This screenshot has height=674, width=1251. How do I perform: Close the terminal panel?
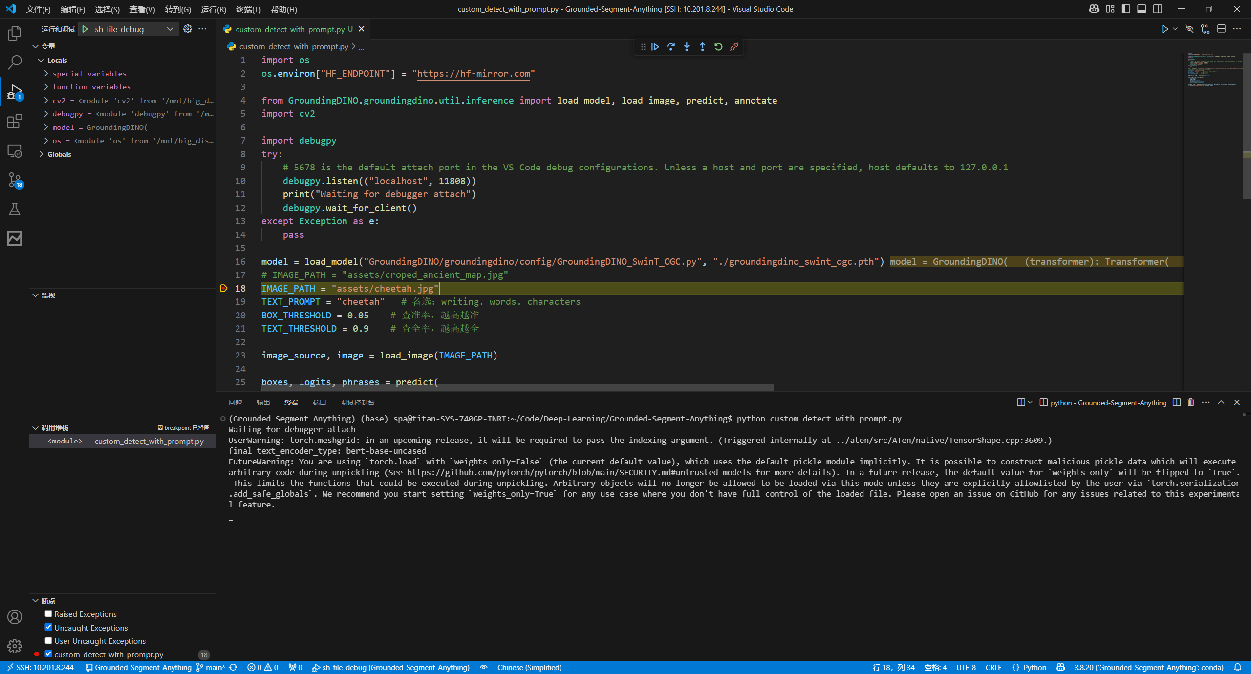coord(1237,402)
